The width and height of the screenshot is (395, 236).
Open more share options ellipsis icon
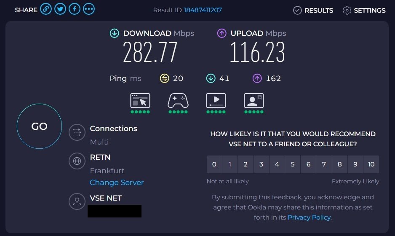pyautogui.click(x=89, y=9)
